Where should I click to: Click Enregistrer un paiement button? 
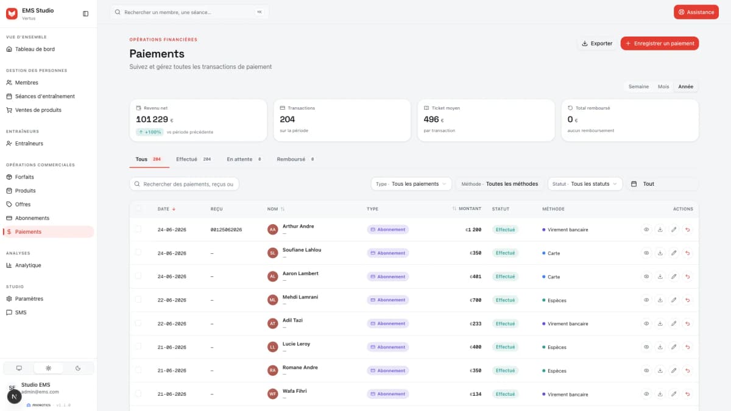[660, 43]
